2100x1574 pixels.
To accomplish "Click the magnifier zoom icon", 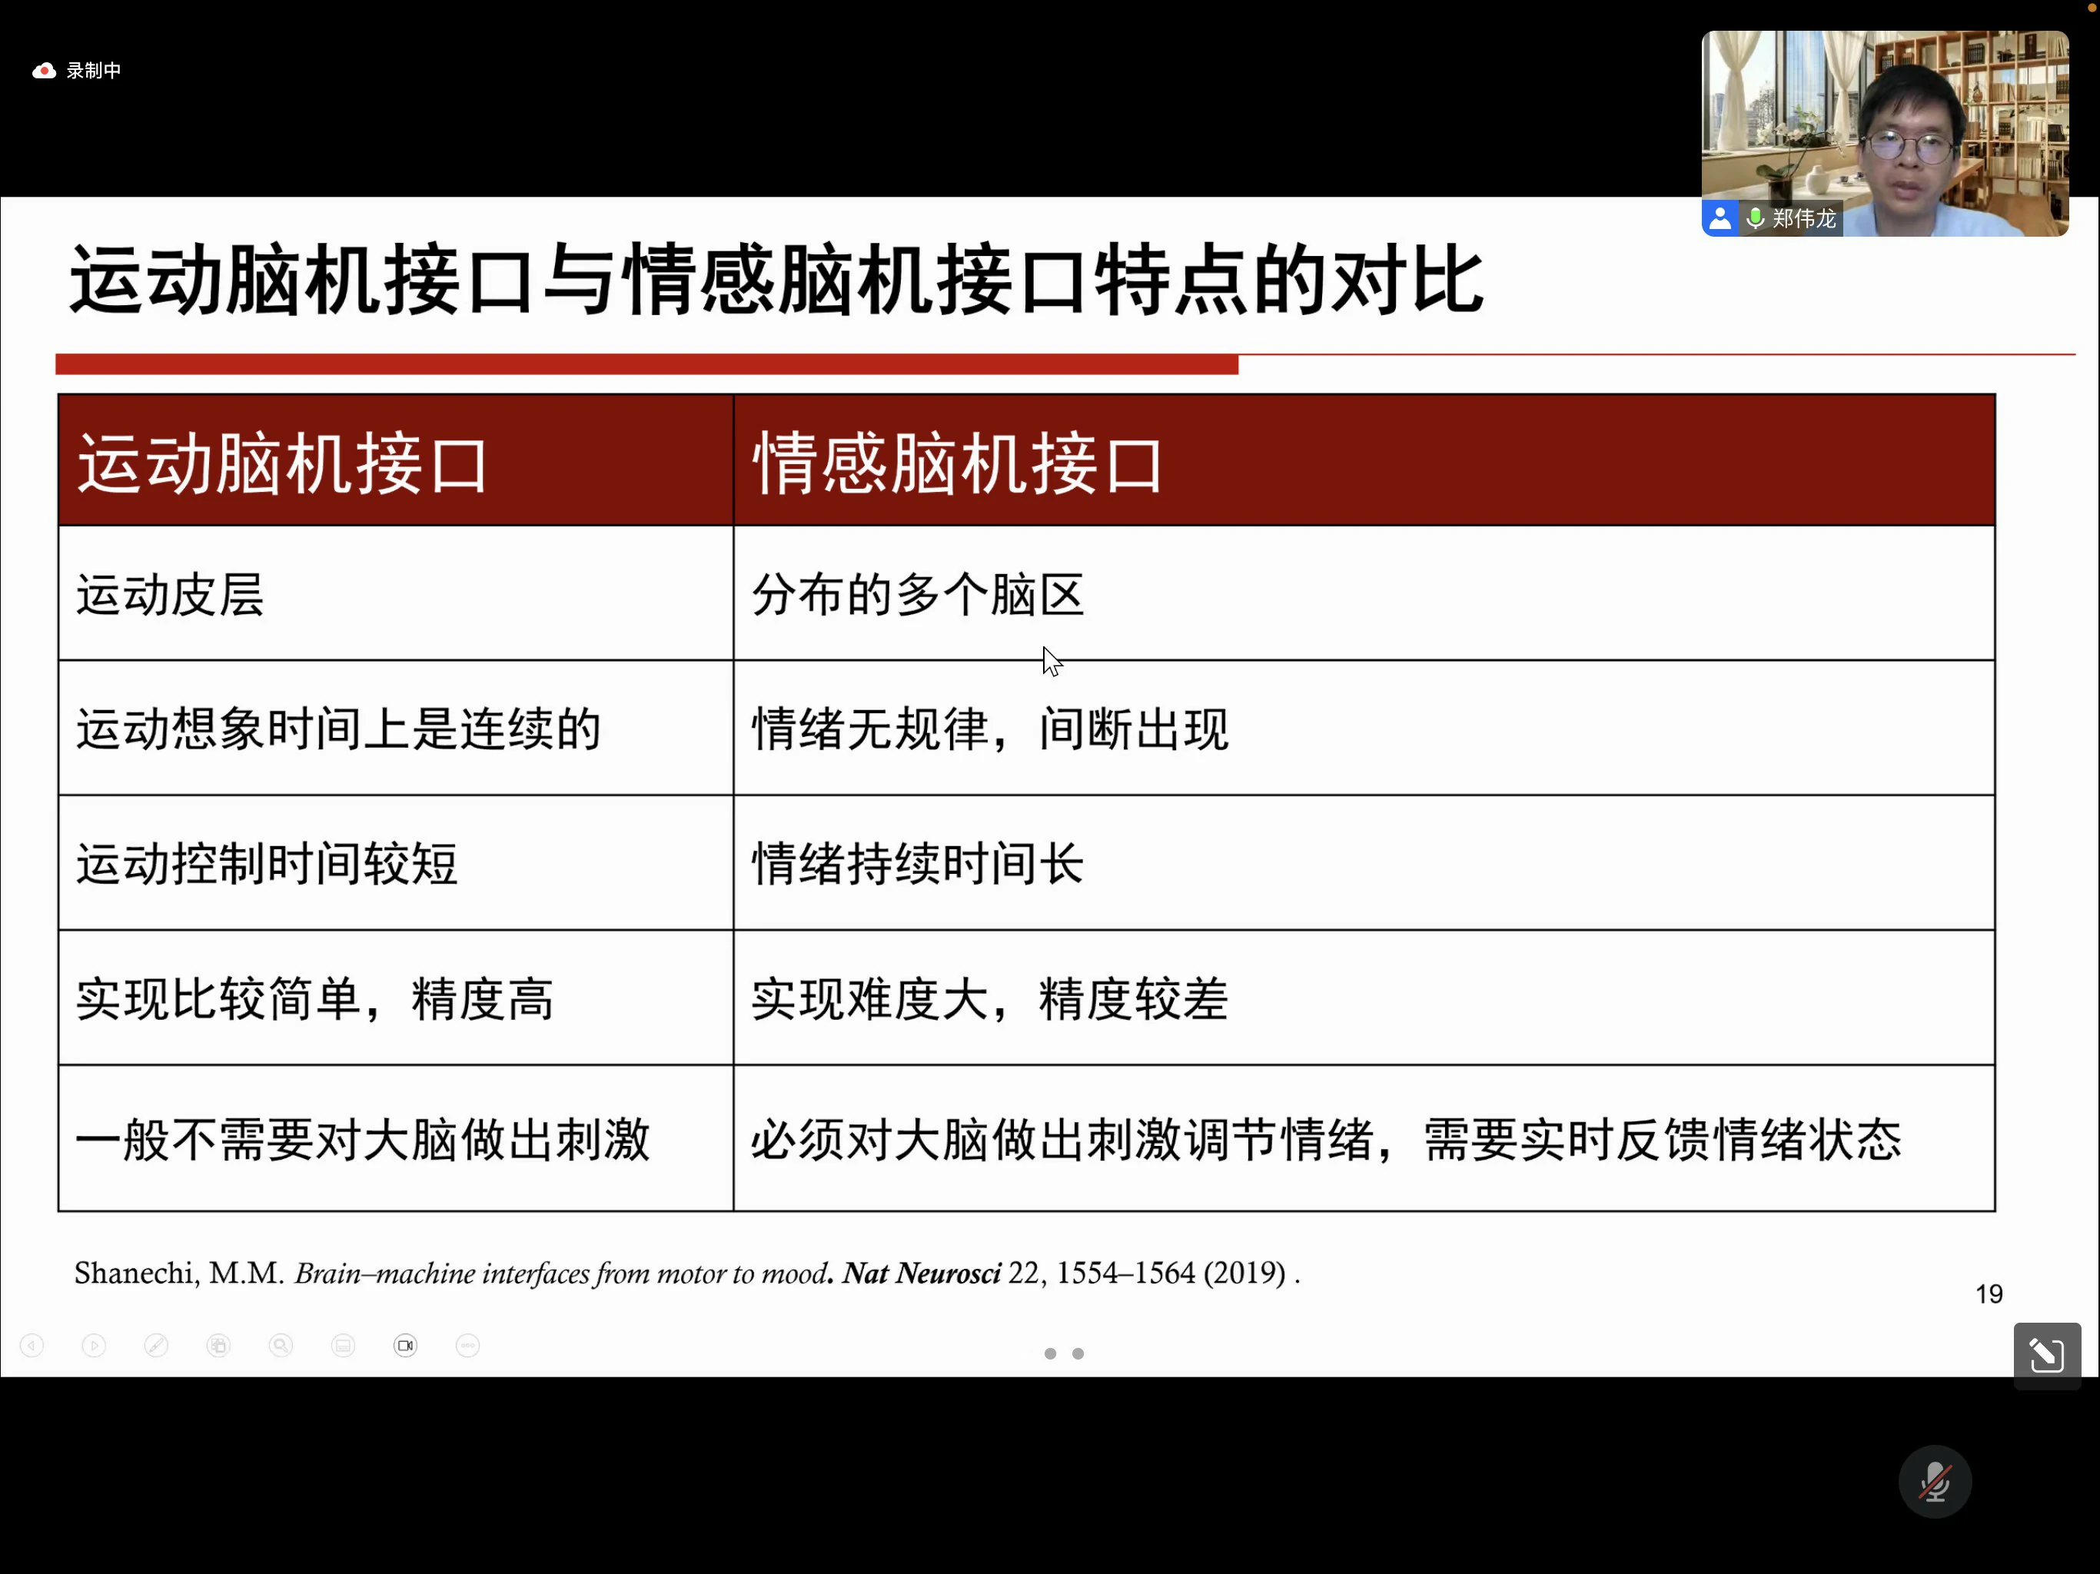I will pos(281,1345).
